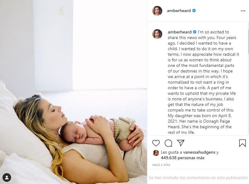
Task: Share the post with the paper plane icon
Action: click(x=181, y=143)
